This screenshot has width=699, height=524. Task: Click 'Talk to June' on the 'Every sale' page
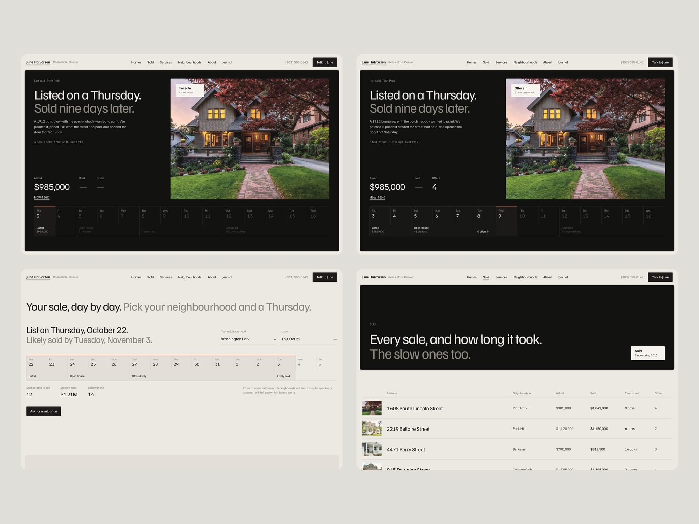[x=660, y=277]
